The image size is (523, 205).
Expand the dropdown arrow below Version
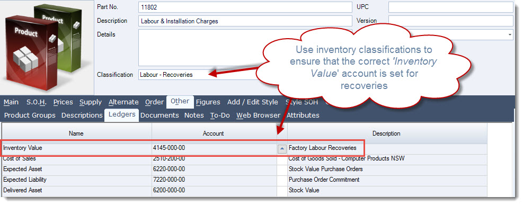click(x=510, y=34)
